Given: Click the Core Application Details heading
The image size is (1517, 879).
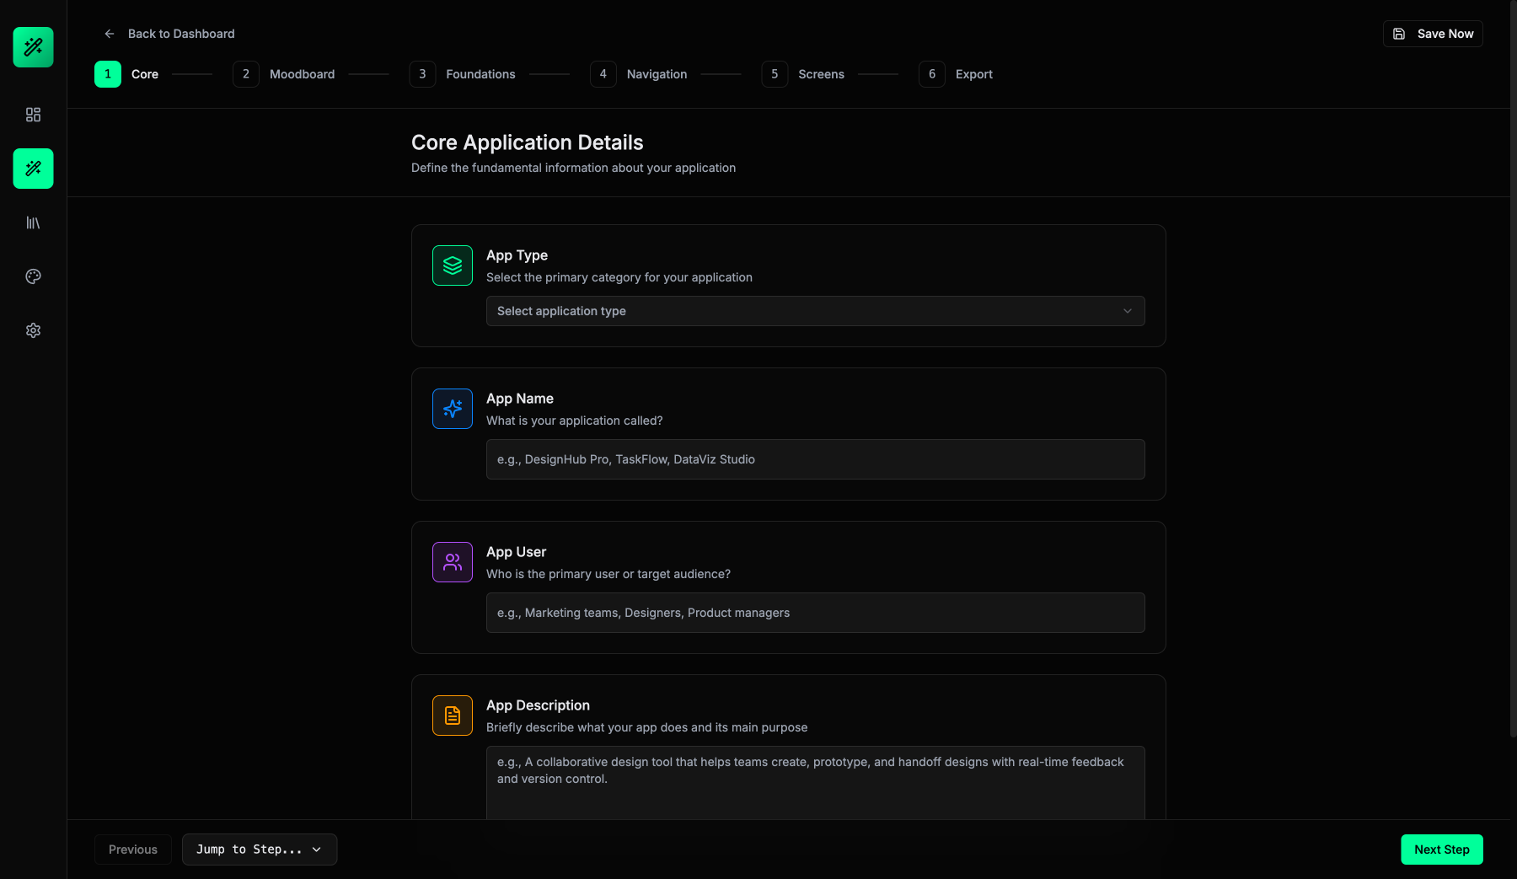Looking at the screenshot, I should [527, 142].
